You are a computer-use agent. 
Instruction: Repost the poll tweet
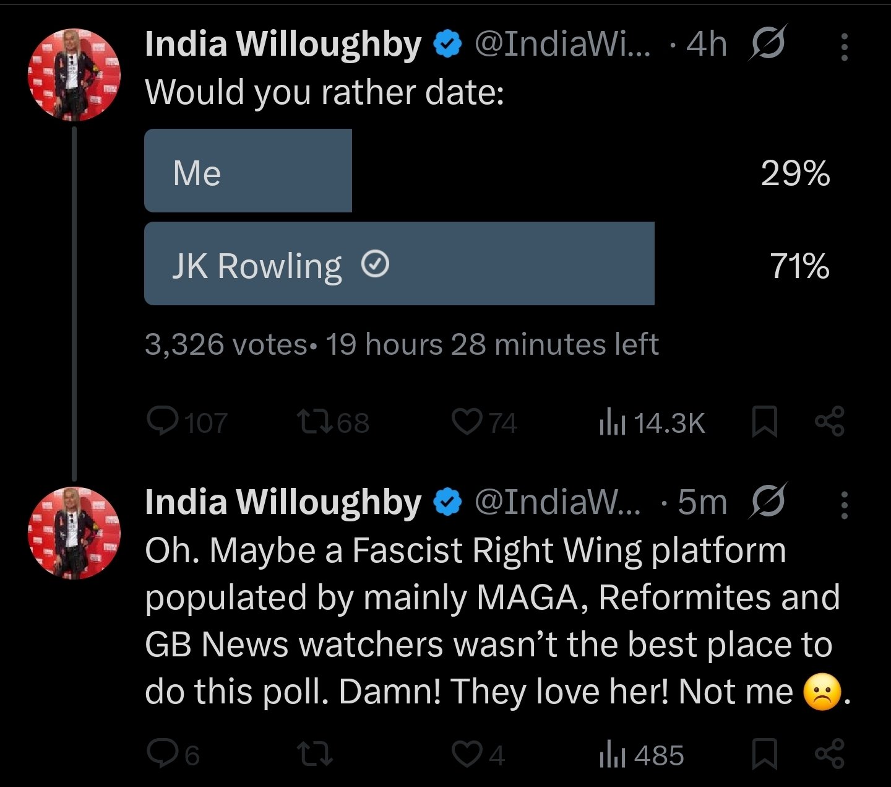pos(315,422)
